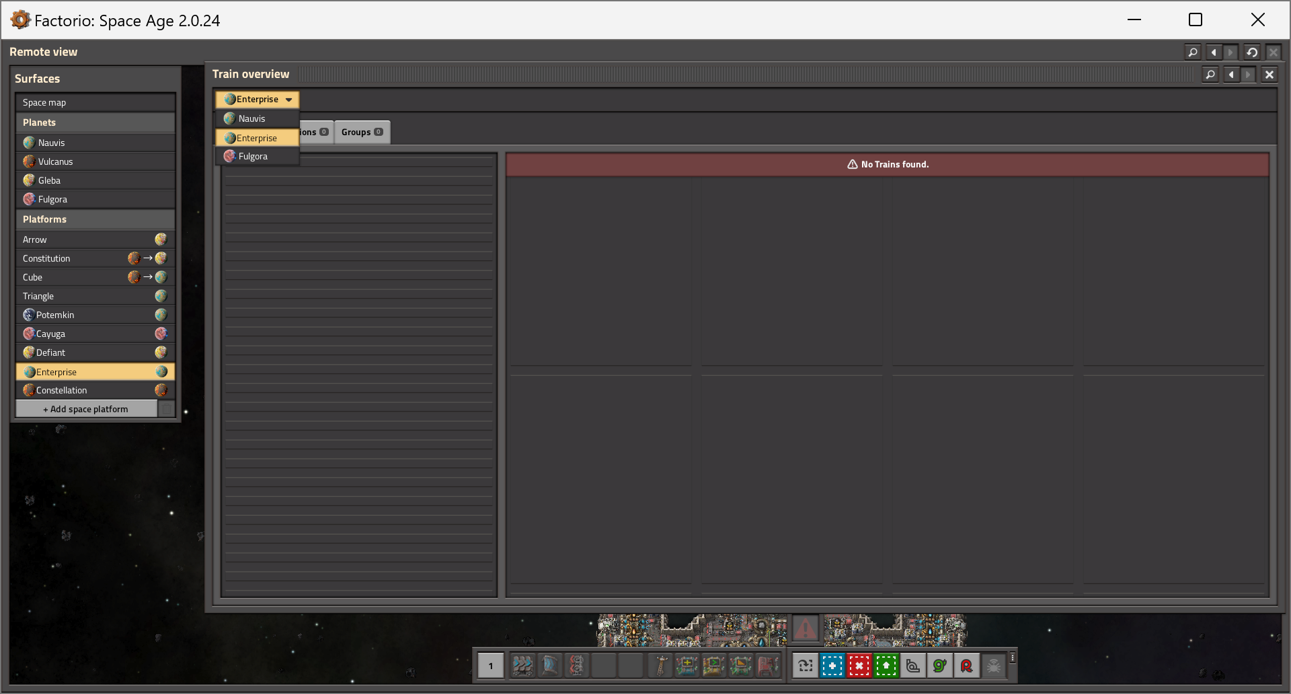Screen dimensions: 1291x694
Task: Select Vulcanus in the Planets list
Action: [95, 161]
